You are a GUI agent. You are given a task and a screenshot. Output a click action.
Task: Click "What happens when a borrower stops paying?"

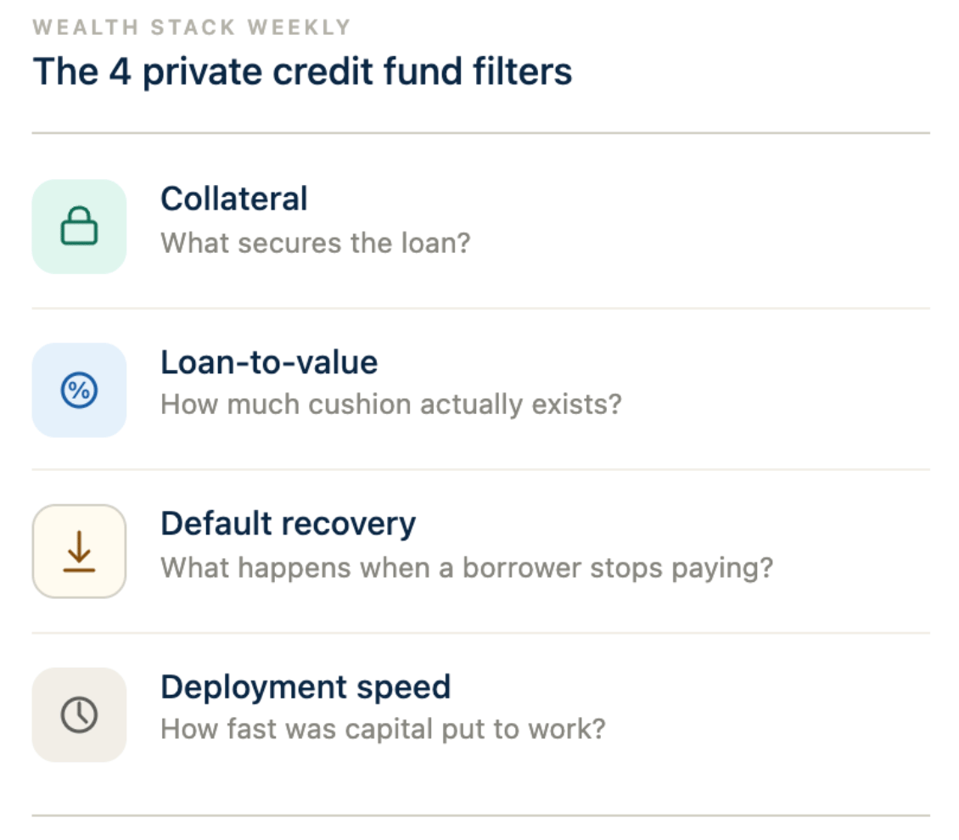[x=467, y=567]
